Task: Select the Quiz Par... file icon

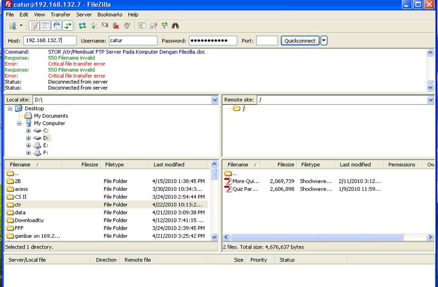Action: click(228, 189)
